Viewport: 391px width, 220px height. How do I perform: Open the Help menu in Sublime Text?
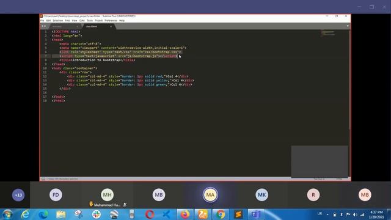point(122,21)
